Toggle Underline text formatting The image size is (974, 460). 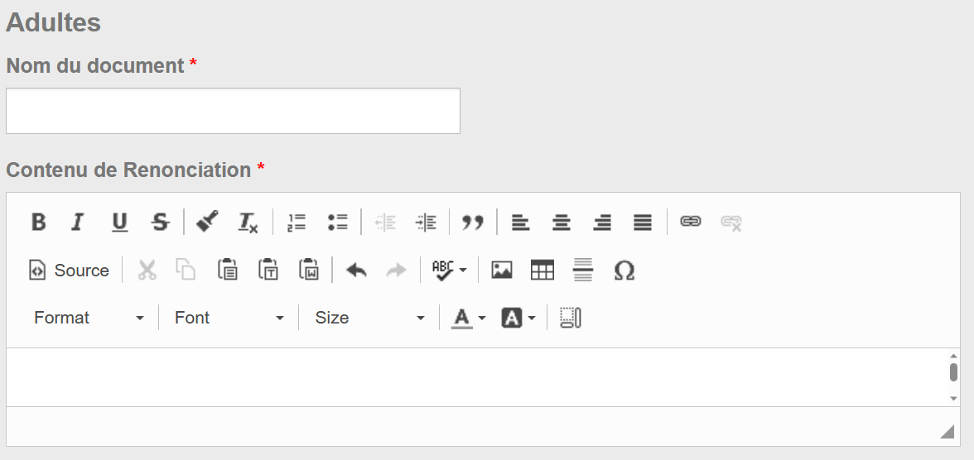[119, 222]
